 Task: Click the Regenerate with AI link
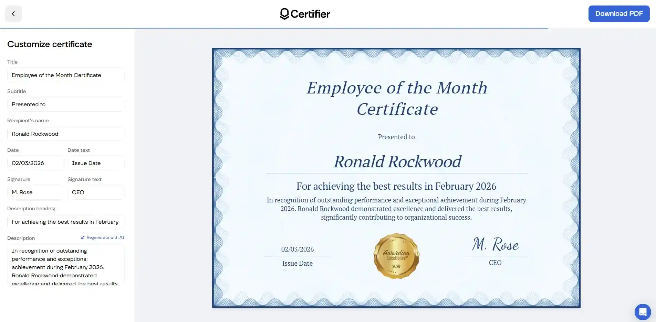click(104, 237)
